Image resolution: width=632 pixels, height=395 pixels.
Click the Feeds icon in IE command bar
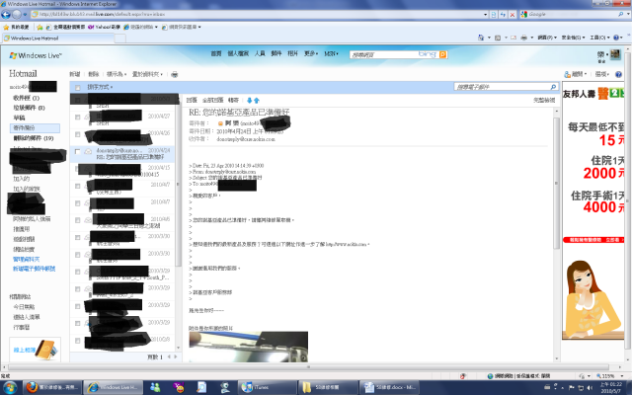(498, 38)
